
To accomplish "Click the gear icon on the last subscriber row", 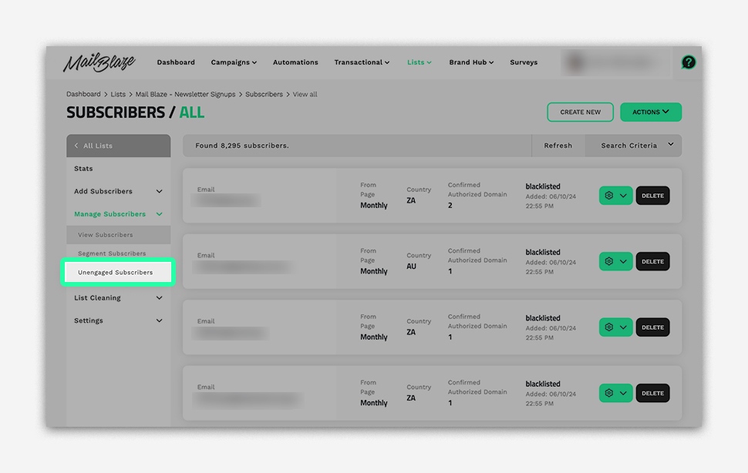I will pyautogui.click(x=610, y=393).
